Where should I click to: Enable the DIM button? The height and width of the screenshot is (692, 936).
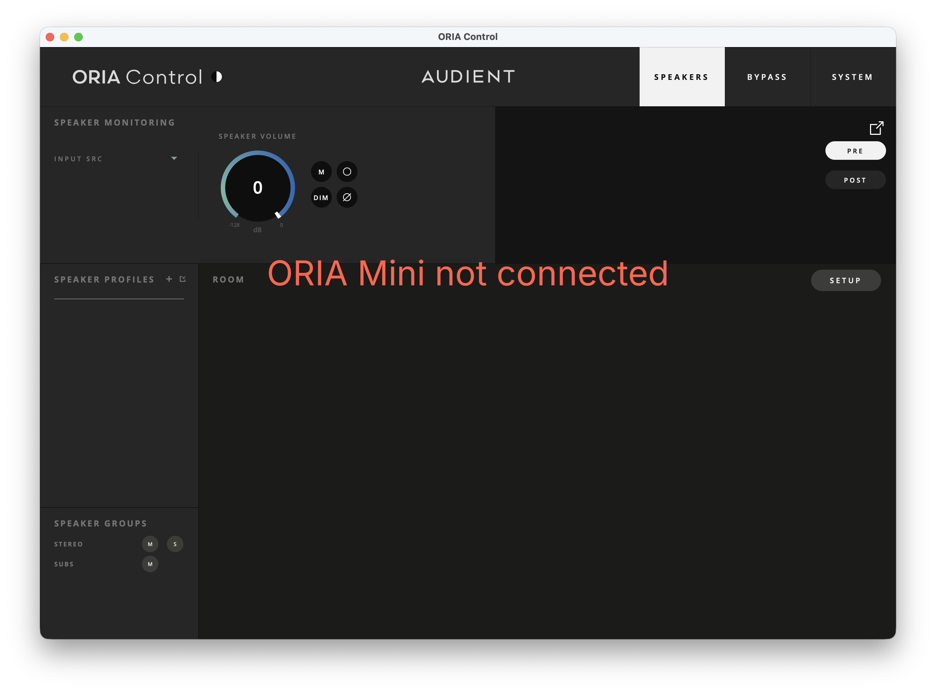click(321, 197)
